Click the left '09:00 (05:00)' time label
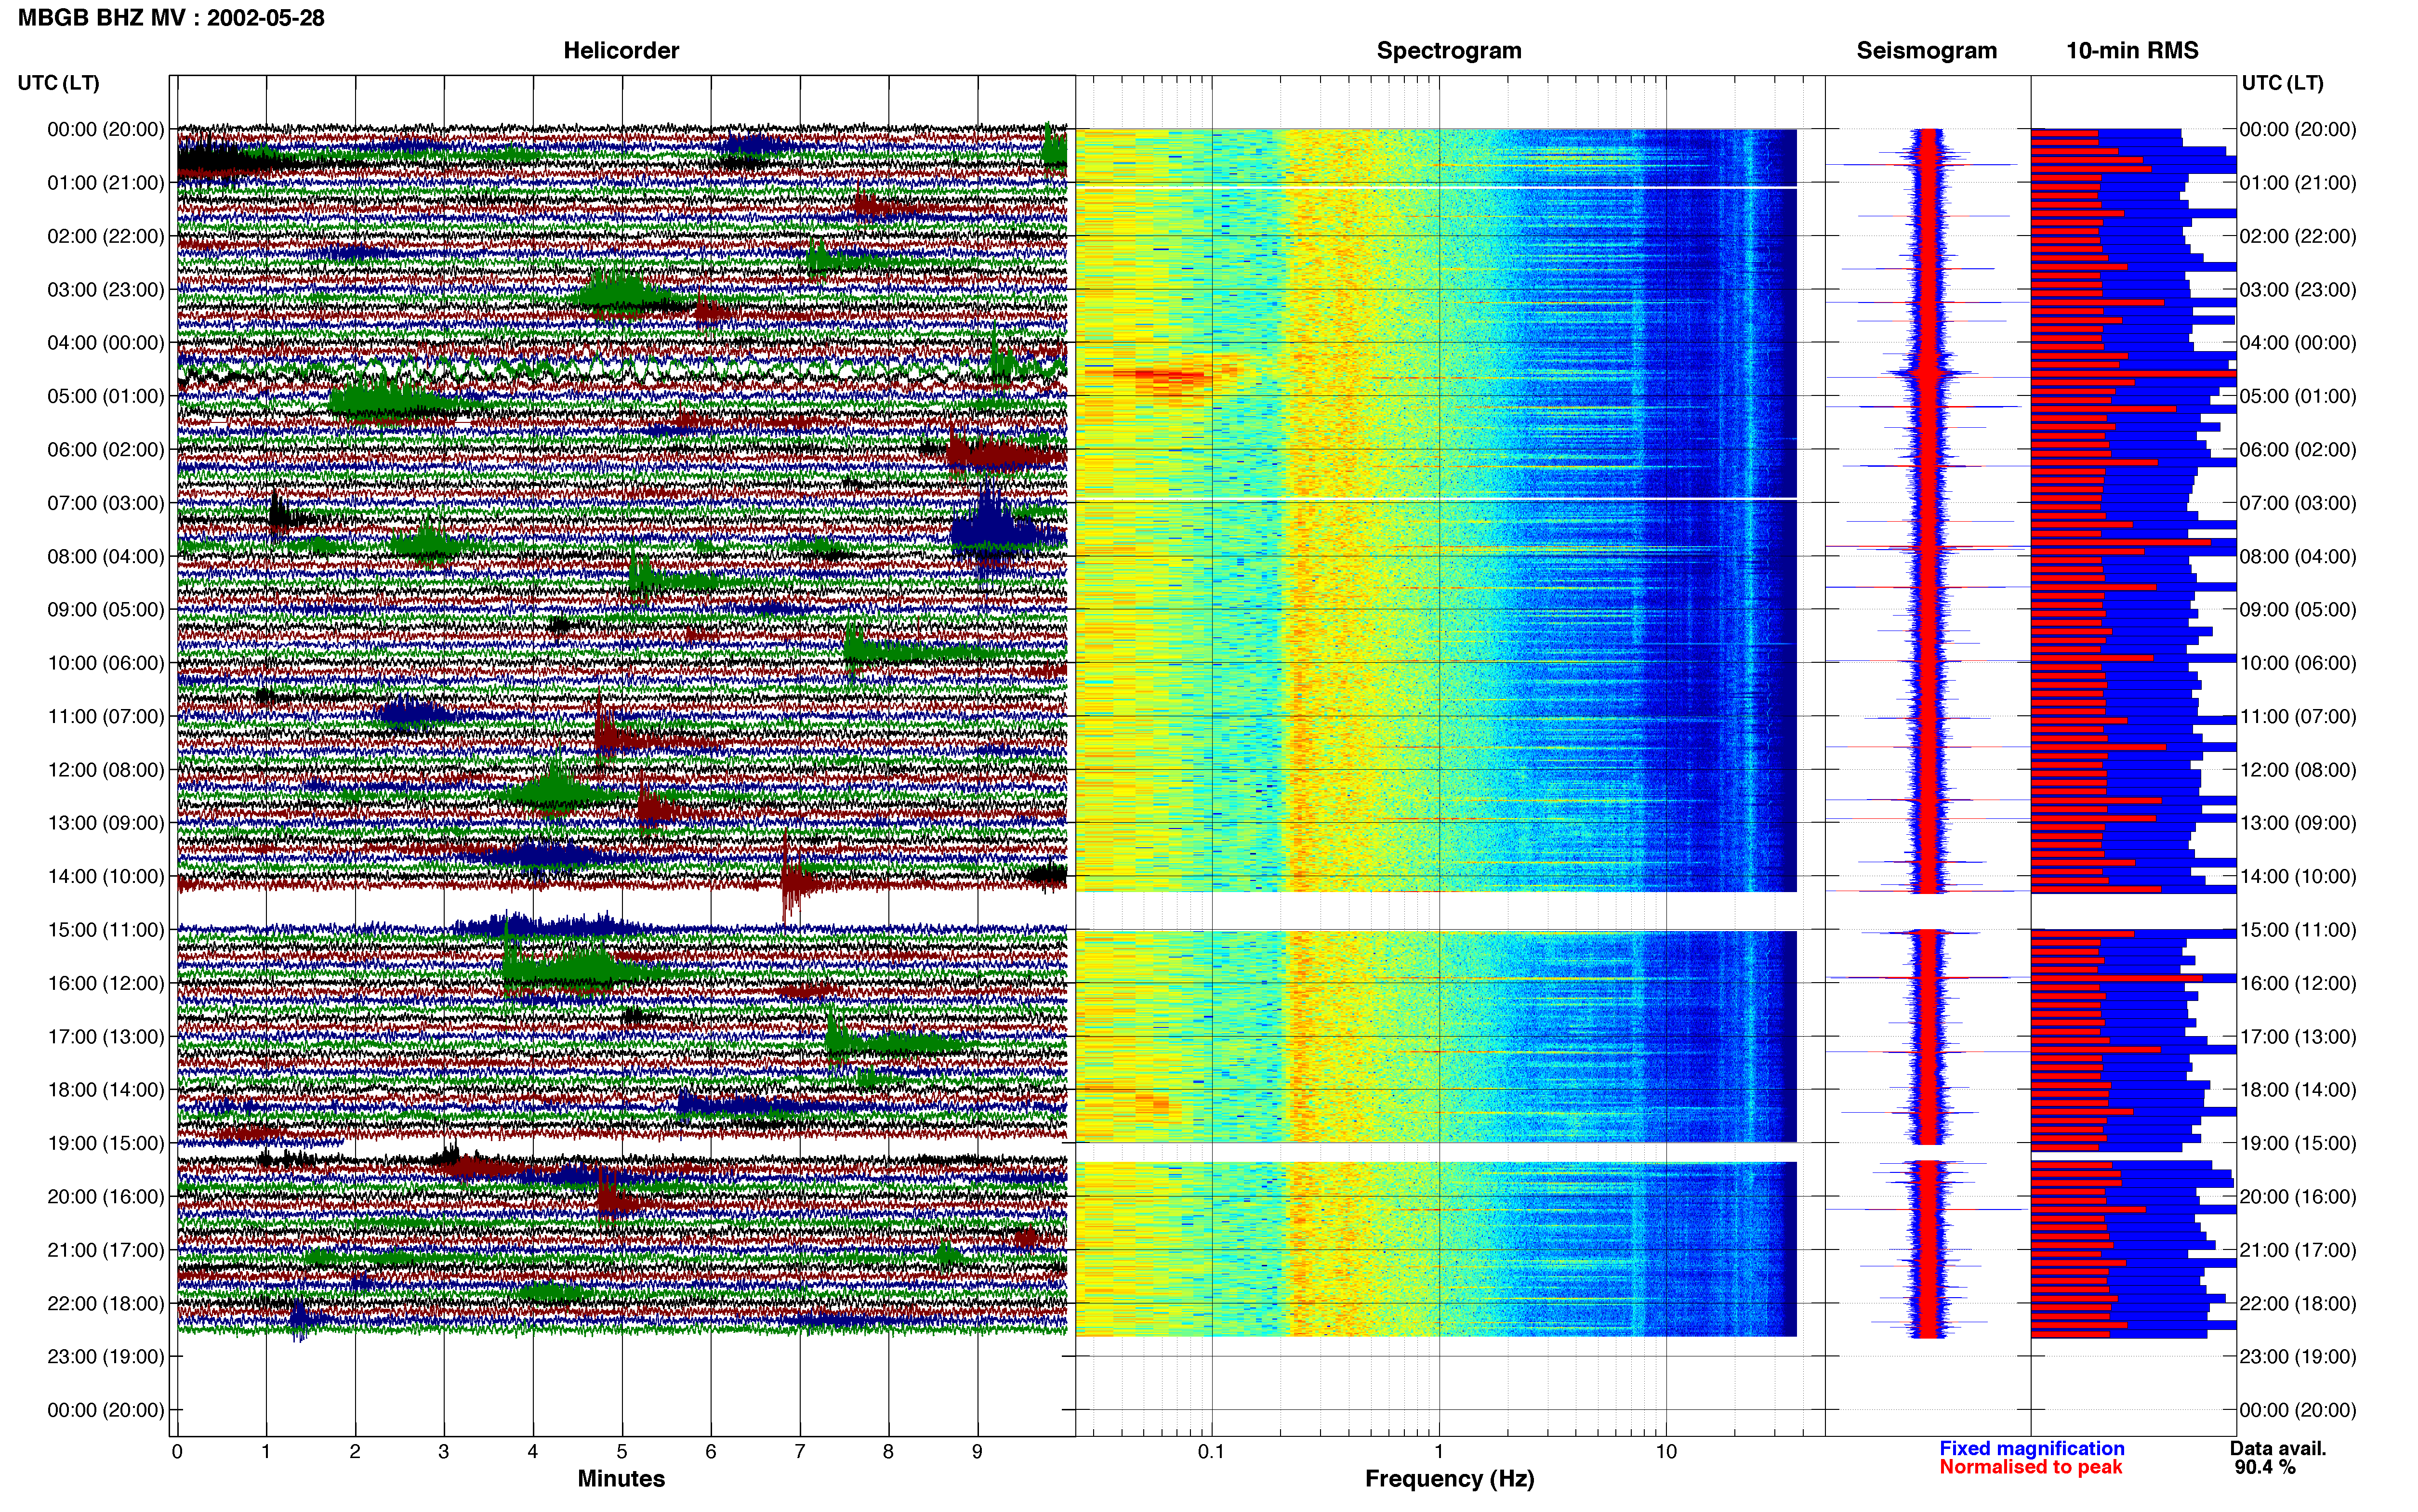This screenshot has height=1512, width=2418. [106, 610]
